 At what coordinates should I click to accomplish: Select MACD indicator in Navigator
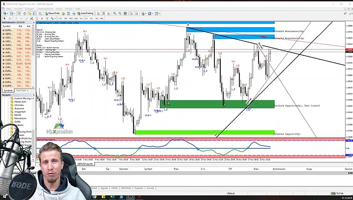(17, 115)
